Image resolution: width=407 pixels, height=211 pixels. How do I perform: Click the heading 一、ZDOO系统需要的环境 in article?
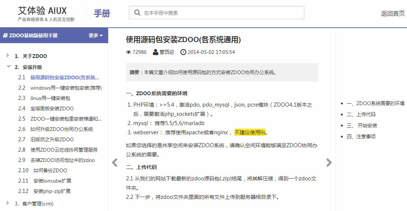pyautogui.click(x=157, y=93)
